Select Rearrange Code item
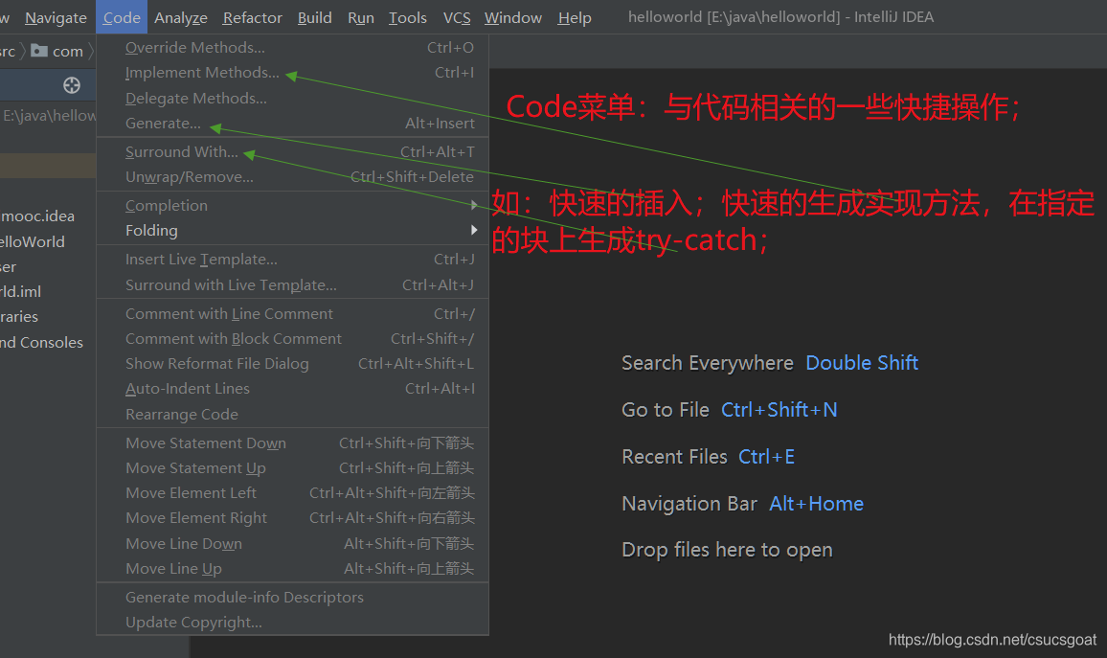The width and height of the screenshot is (1107, 658). click(x=292, y=415)
